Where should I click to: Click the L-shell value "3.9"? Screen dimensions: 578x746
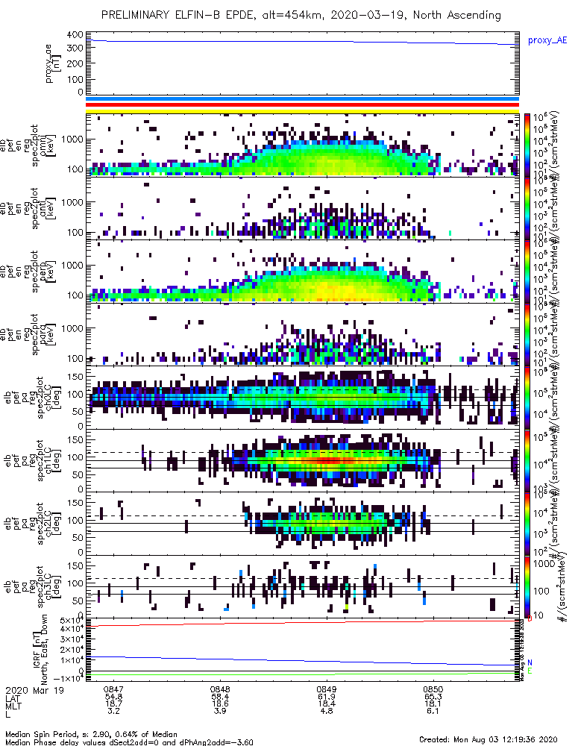tap(220, 711)
